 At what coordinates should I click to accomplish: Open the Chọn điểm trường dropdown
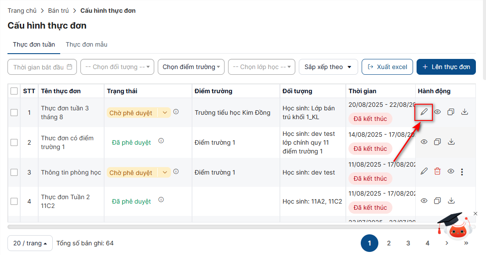[191, 67]
